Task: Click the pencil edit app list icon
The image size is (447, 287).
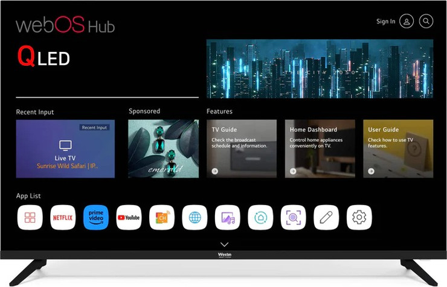Action: pos(326,217)
